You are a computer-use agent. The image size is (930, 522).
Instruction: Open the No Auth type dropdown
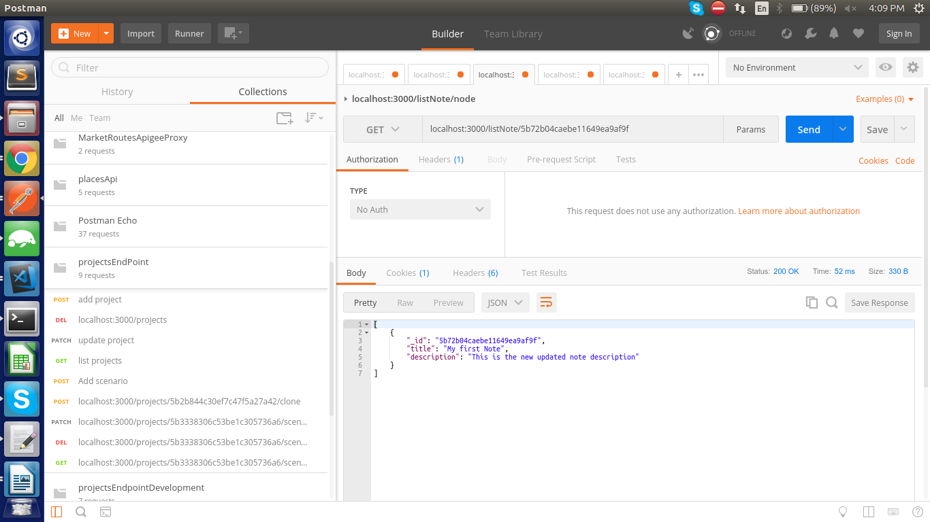420,209
